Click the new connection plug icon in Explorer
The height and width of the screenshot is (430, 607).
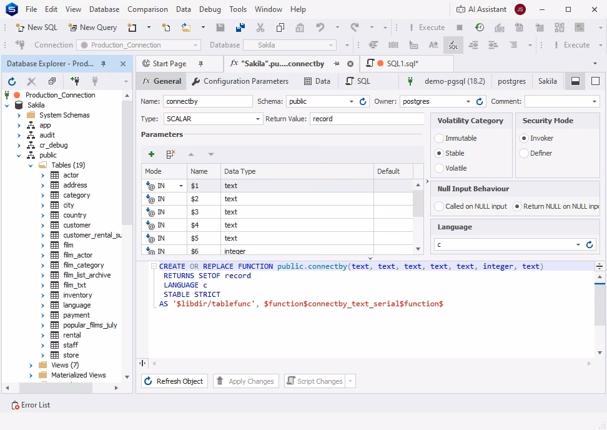click(75, 81)
